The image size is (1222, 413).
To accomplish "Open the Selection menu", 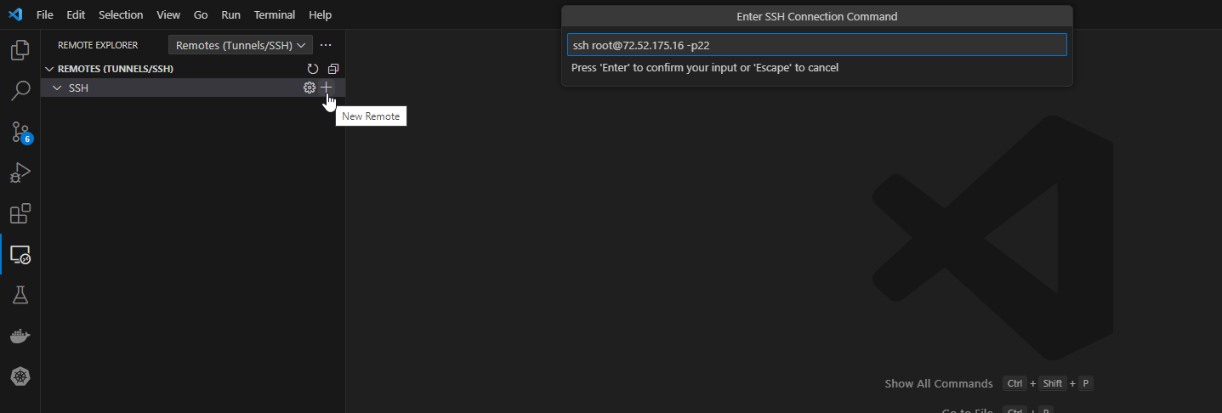I will pos(121,15).
